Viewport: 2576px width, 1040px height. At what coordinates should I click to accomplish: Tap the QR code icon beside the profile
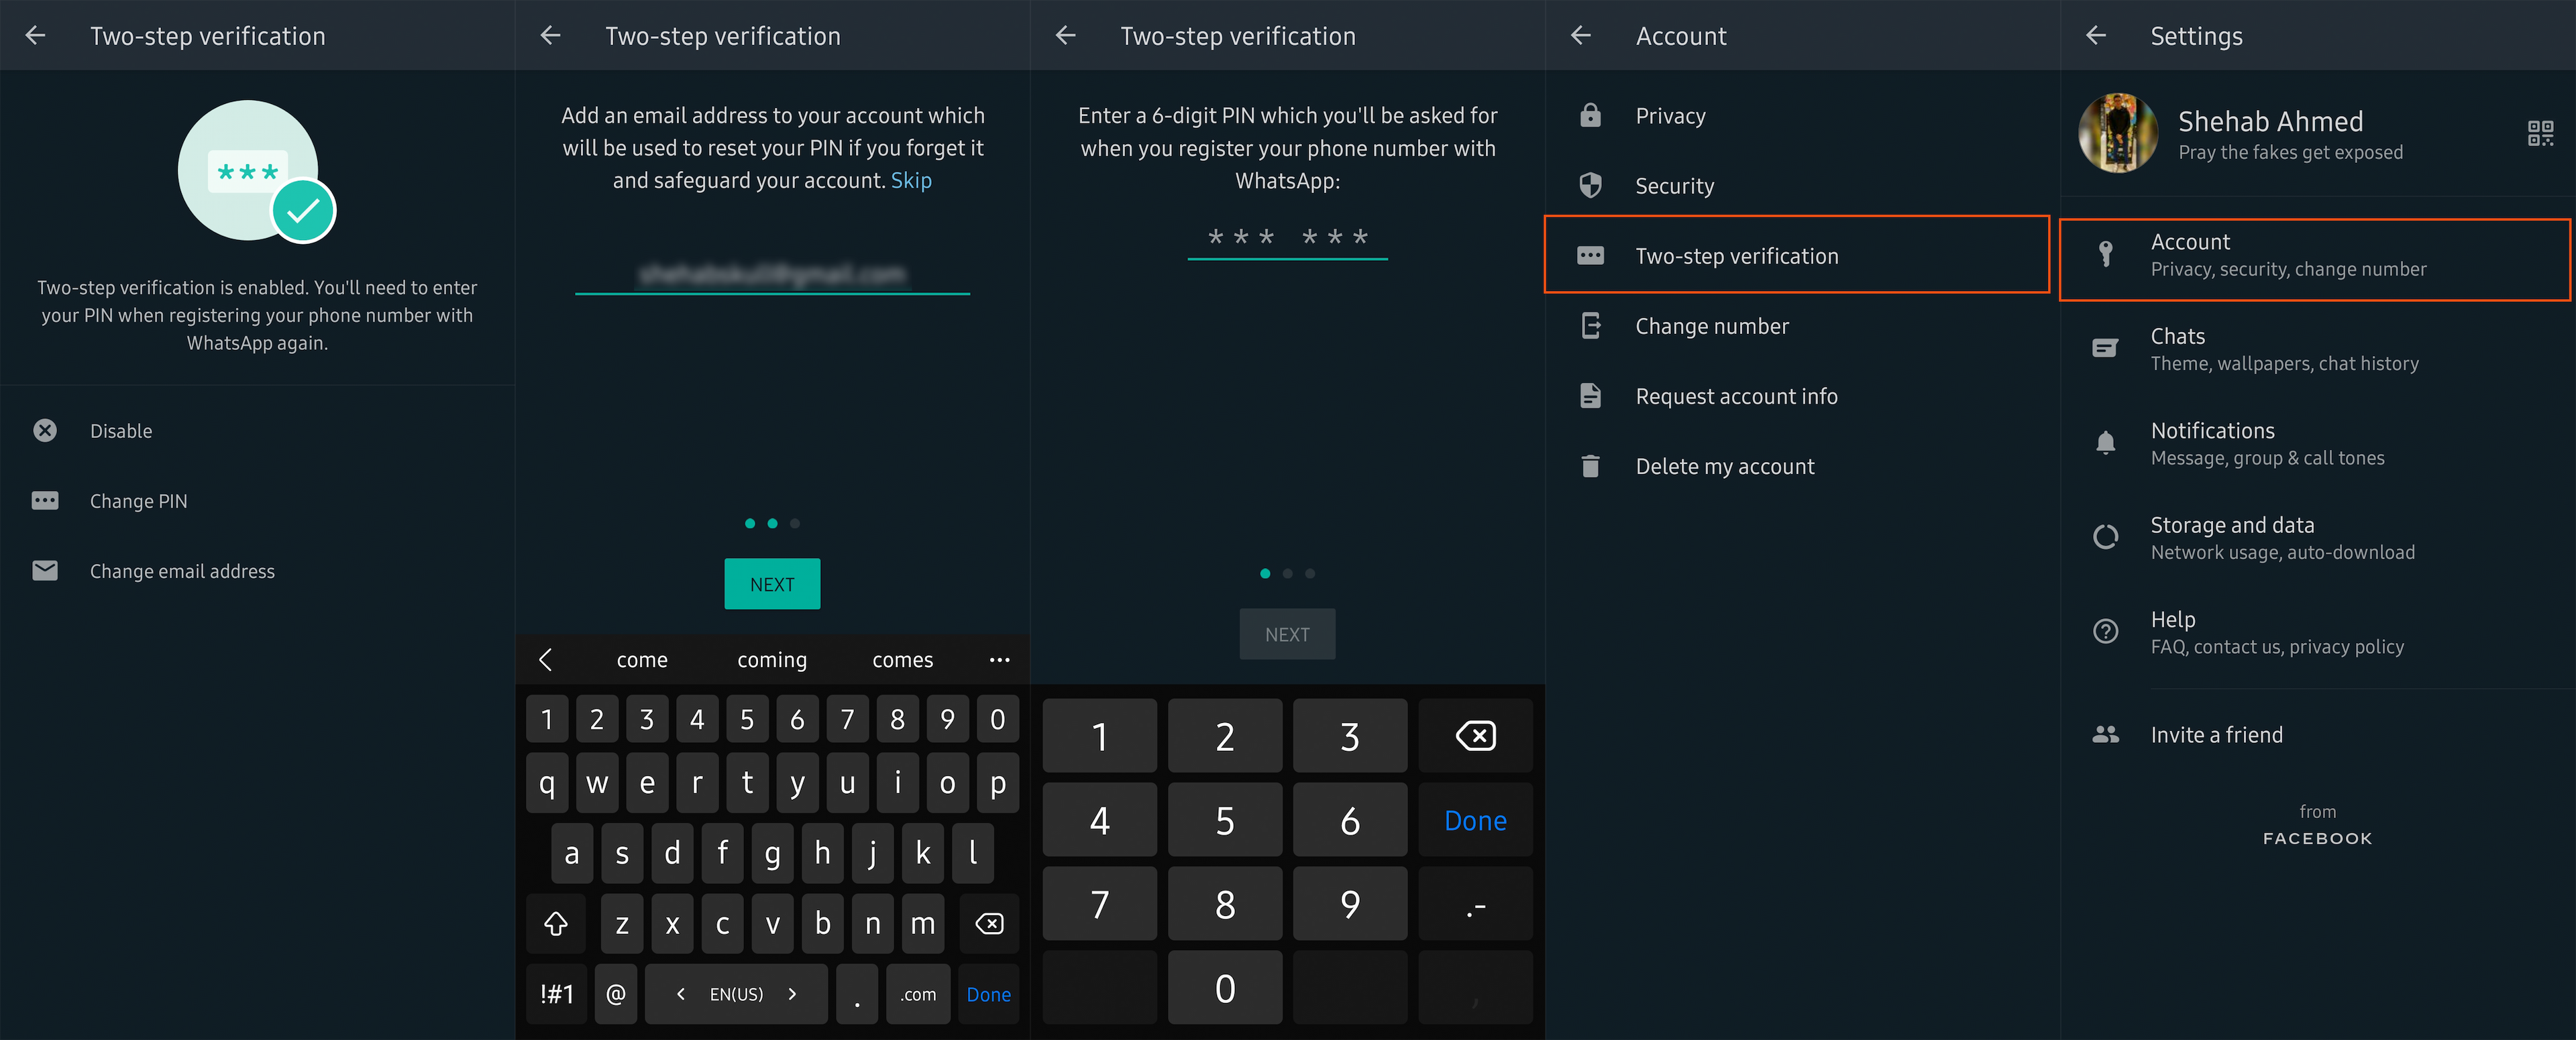click(2540, 133)
